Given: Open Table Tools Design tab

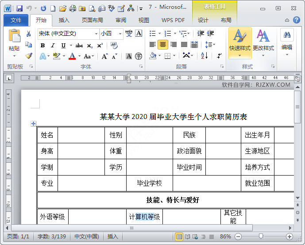Looking at the screenshot, I should coord(203,20).
